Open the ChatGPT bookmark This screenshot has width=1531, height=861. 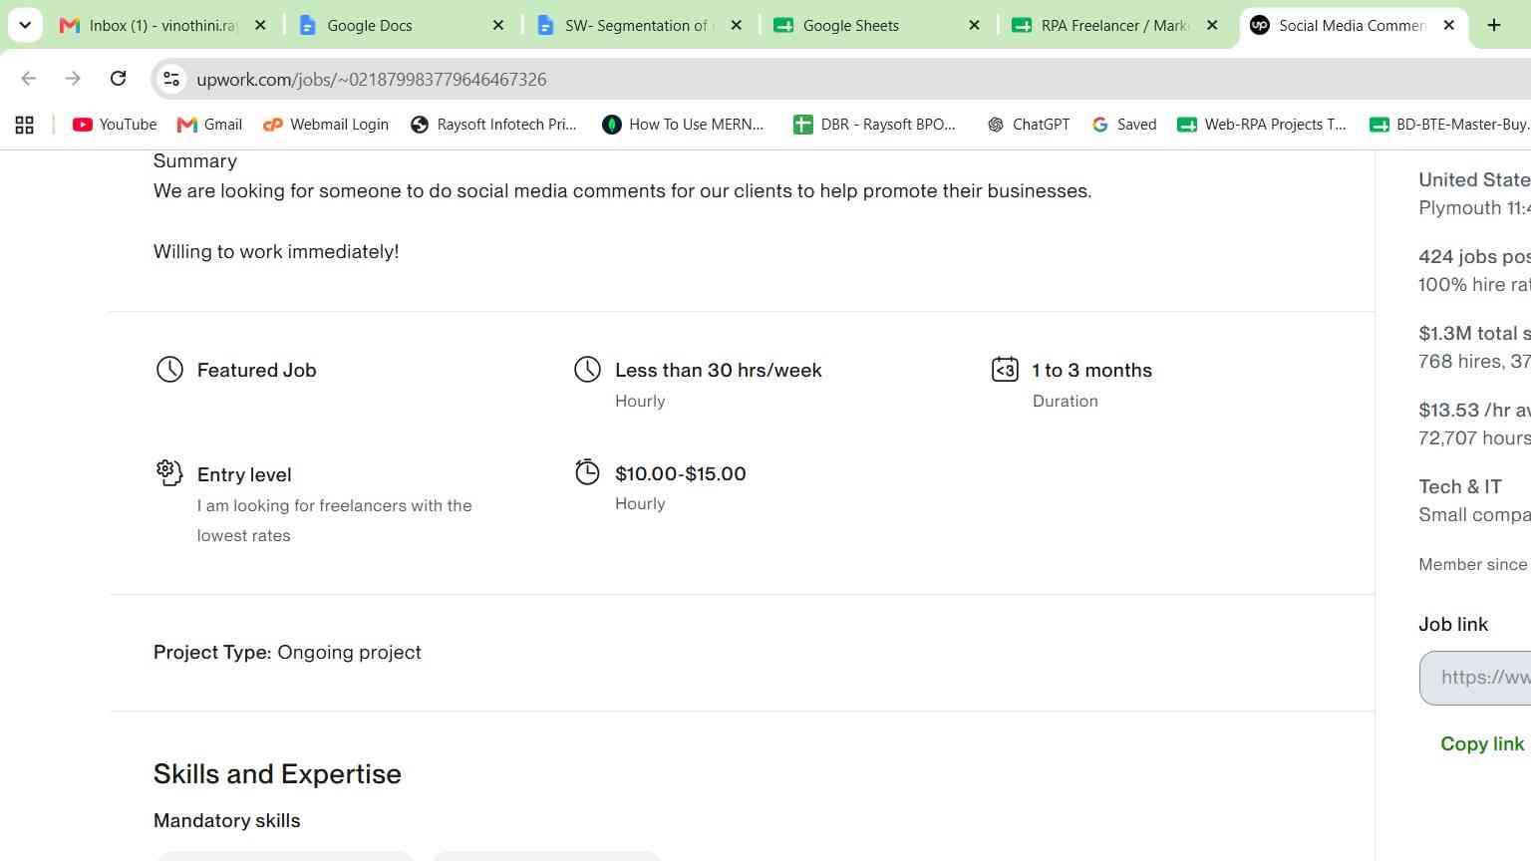click(x=1028, y=125)
